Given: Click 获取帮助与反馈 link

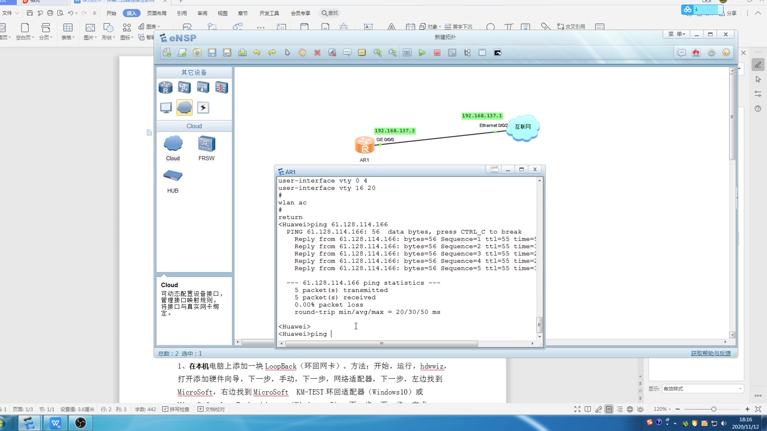Looking at the screenshot, I should 711,353.
